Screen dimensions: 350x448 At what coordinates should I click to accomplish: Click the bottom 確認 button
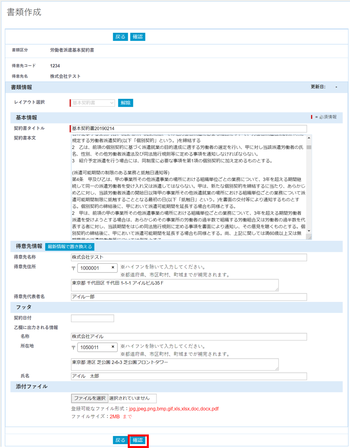click(x=138, y=440)
